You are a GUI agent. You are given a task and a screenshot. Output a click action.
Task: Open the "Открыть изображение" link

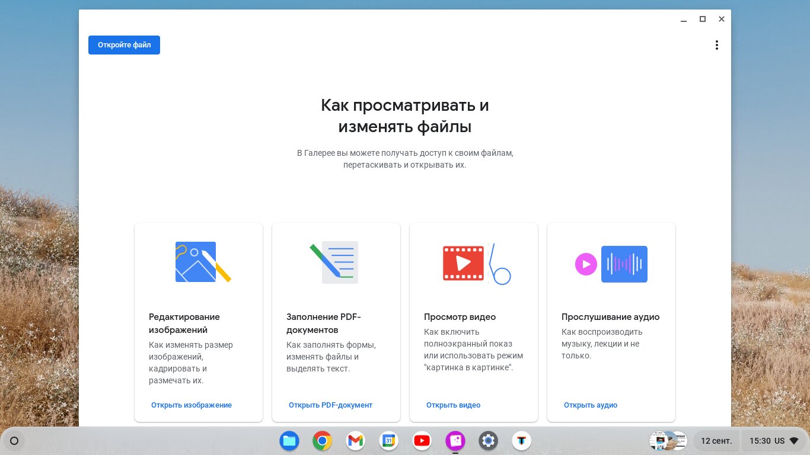pyautogui.click(x=192, y=405)
